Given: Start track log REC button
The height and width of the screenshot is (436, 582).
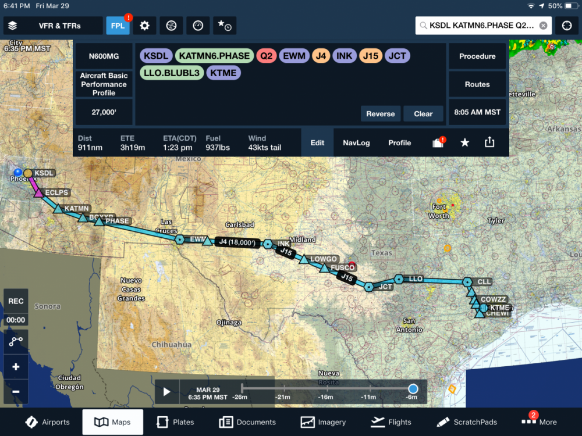Looking at the screenshot, I should (16, 301).
